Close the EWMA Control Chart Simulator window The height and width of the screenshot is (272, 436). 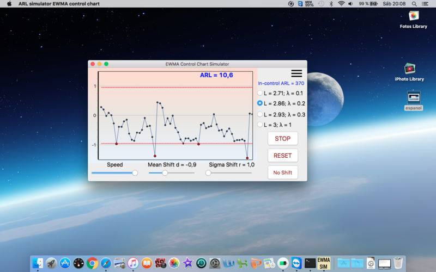[93, 64]
